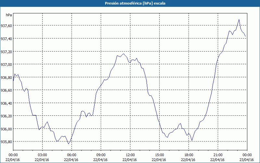Select the 09:00 time axis label
260x163 pixels.
[101, 155]
